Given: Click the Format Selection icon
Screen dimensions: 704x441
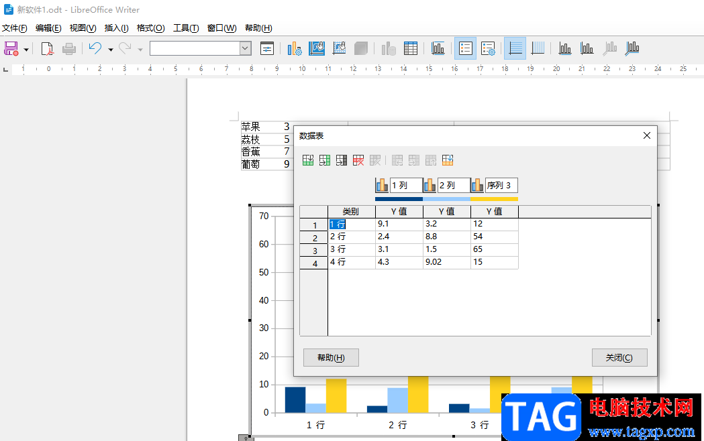Looking at the screenshot, I should tap(266, 48).
